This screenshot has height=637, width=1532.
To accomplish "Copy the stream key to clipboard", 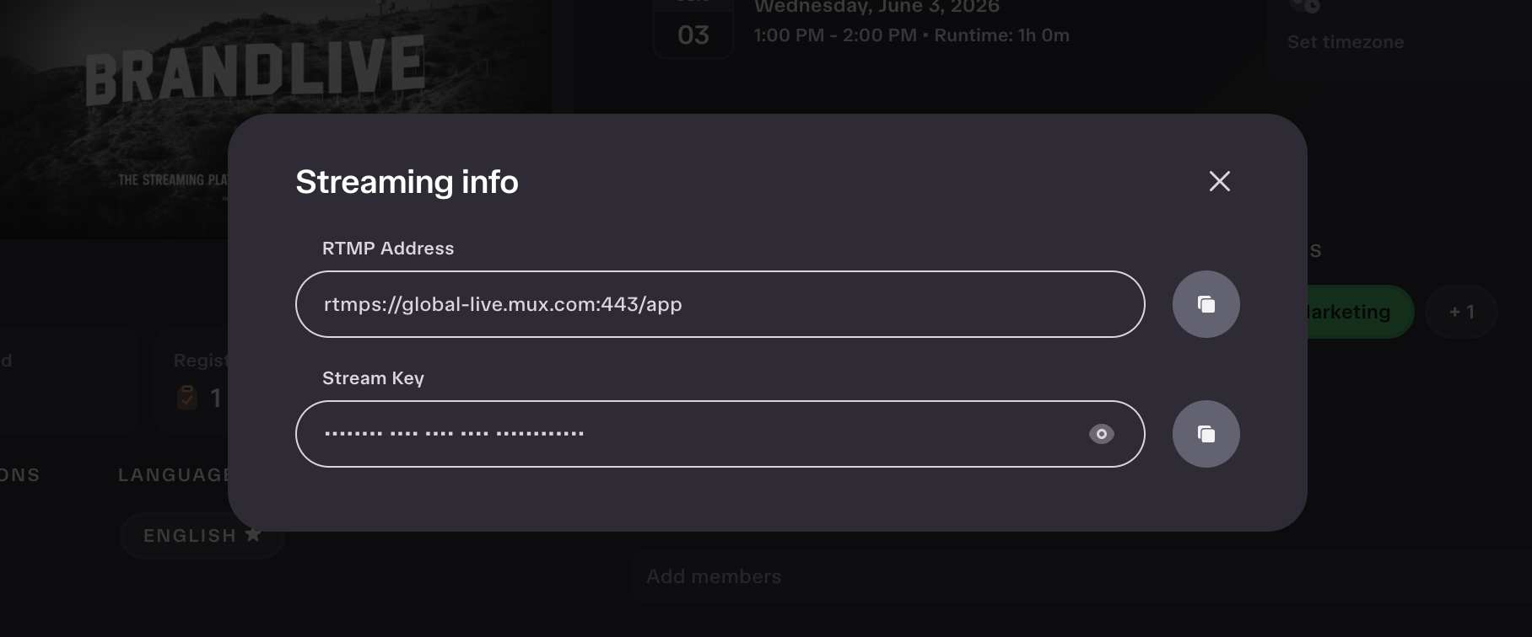I will (1206, 434).
